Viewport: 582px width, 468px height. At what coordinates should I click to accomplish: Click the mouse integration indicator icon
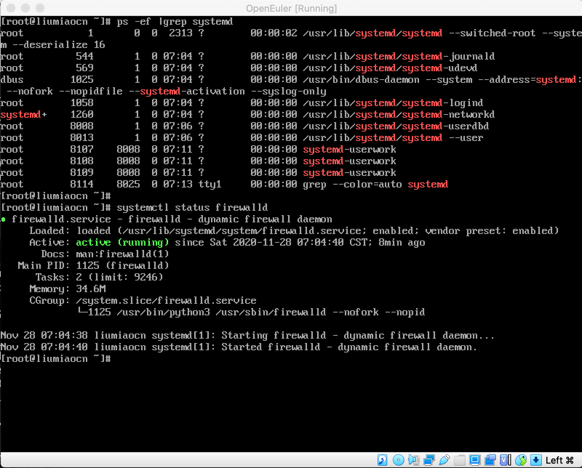click(x=521, y=460)
